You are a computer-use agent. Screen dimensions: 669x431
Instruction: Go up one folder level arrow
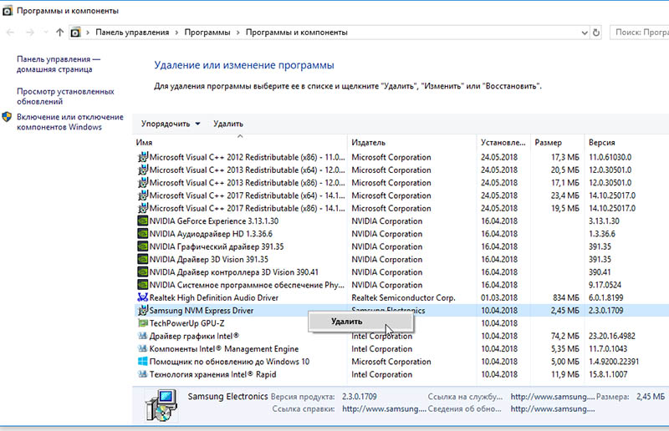coord(59,33)
